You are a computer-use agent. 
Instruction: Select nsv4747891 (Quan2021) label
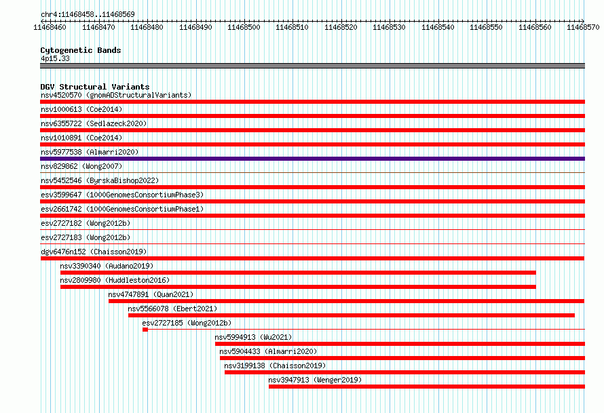pos(151,294)
